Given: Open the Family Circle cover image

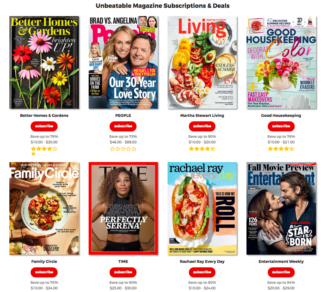Looking at the screenshot, I should click(44, 208).
